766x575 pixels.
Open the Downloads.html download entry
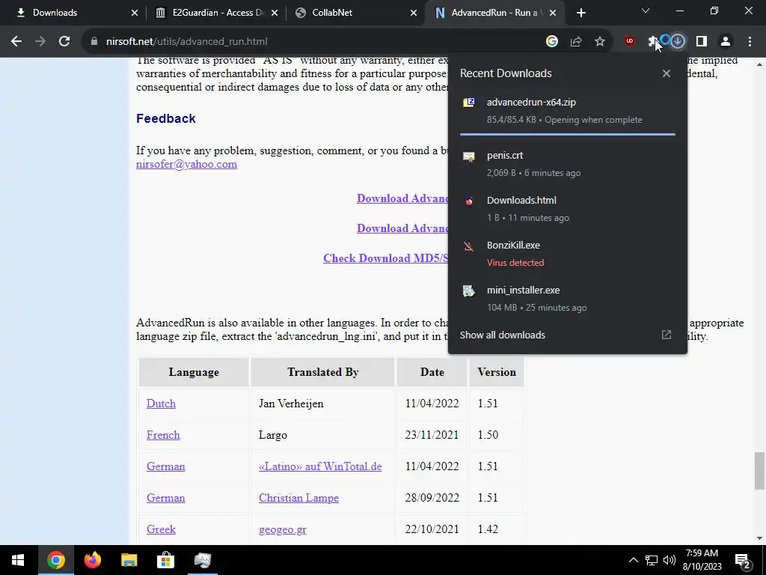tap(568, 209)
